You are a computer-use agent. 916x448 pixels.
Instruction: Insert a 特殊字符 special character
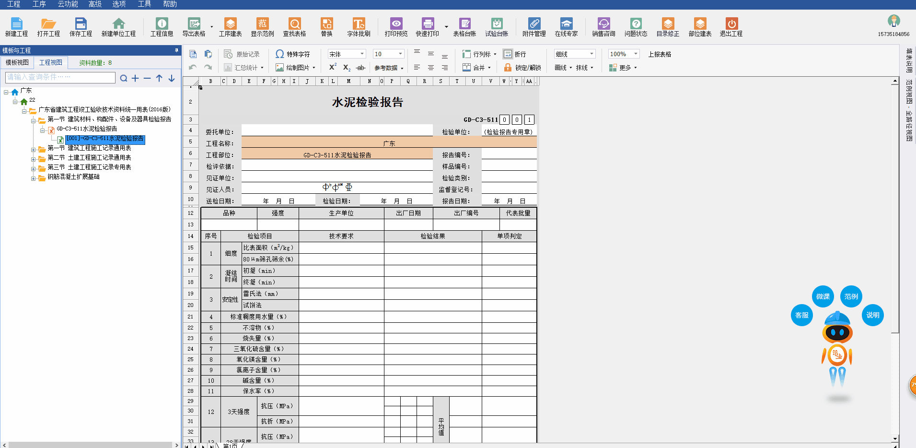click(293, 54)
